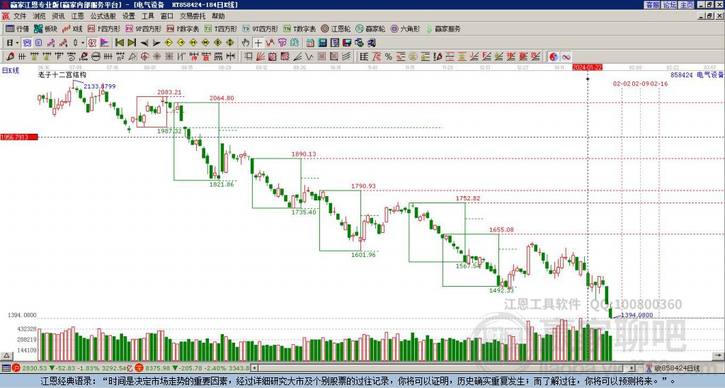Launch the 江恩轮 Gann wheel
Viewport: 725px width, 388px height.
tap(336, 28)
